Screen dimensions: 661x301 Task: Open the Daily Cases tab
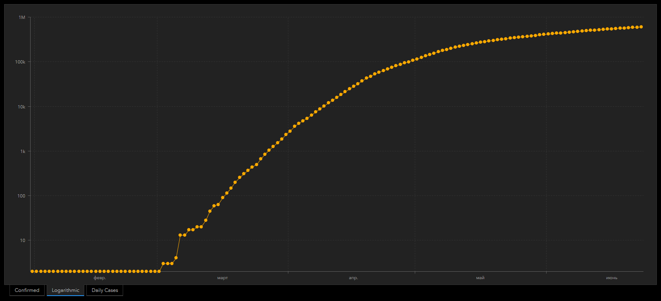coord(105,290)
